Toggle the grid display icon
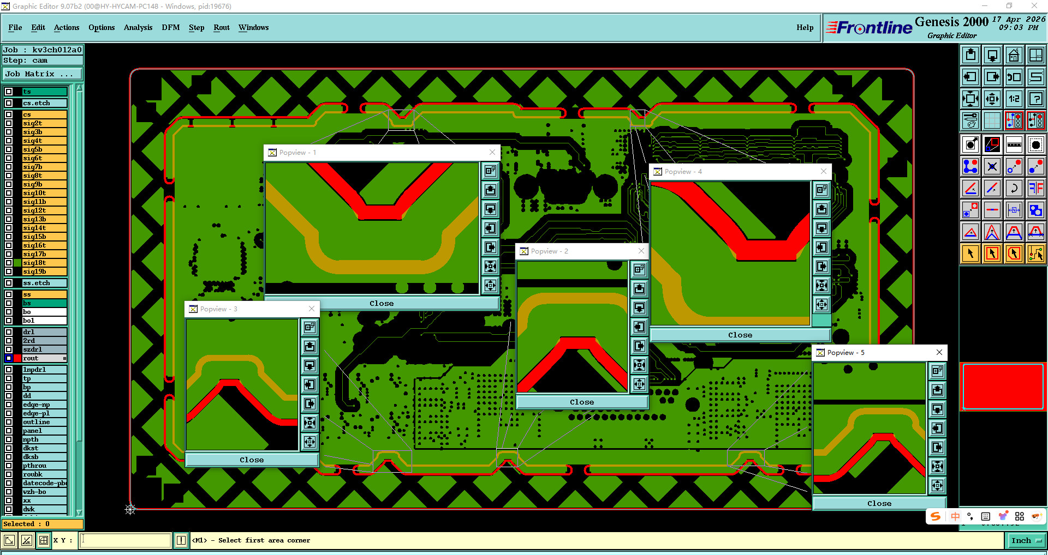The width and height of the screenshot is (1048, 555). [x=992, y=120]
